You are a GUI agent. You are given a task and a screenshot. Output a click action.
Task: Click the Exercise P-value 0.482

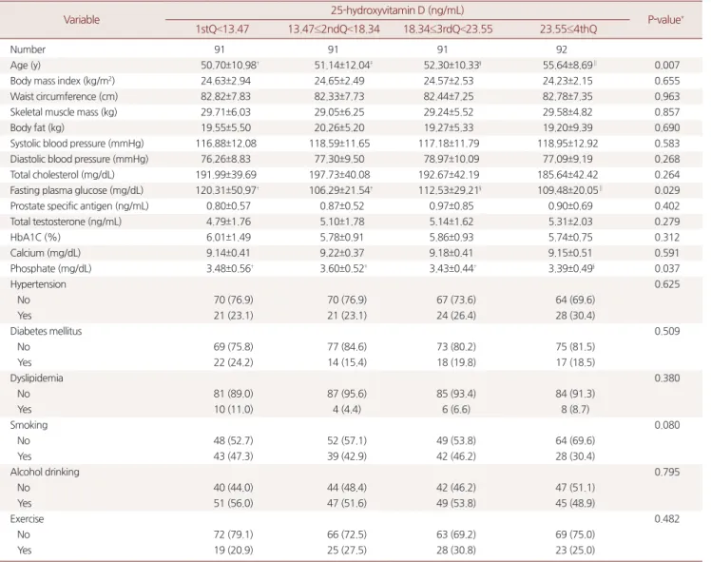(x=667, y=519)
